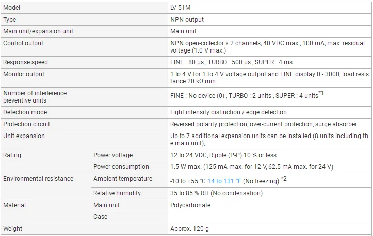
Task: Select the Relative humidity value text
Action: (x=216, y=193)
